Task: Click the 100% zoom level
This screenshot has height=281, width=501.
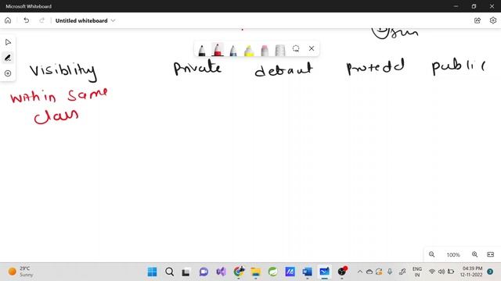Action: click(453, 255)
